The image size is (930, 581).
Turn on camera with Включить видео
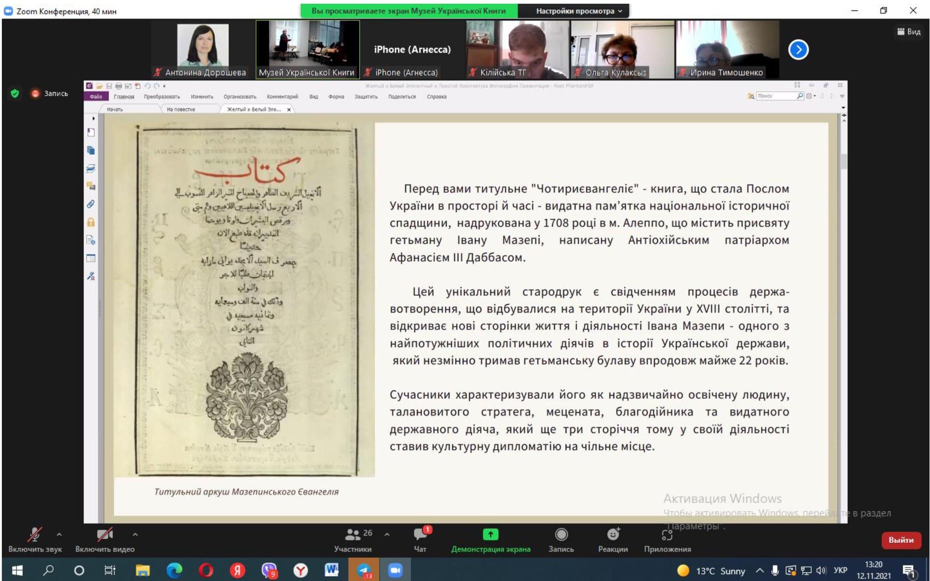[x=104, y=540]
